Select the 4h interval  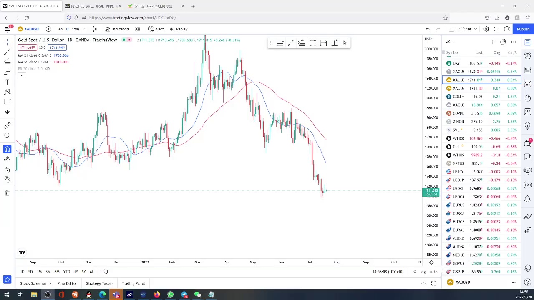pyautogui.click(x=60, y=29)
